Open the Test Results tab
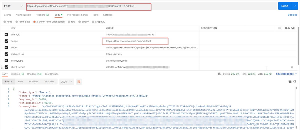Image resolution: width=300 pixels, height=130 pixels. [51, 74]
